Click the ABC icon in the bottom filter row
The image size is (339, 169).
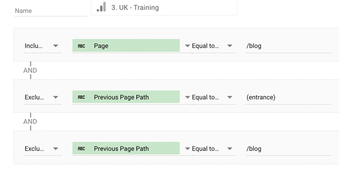coord(81,149)
